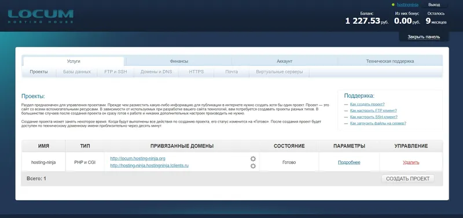
Task: Go to the HTTPS sub-tab
Action: click(196, 72)
